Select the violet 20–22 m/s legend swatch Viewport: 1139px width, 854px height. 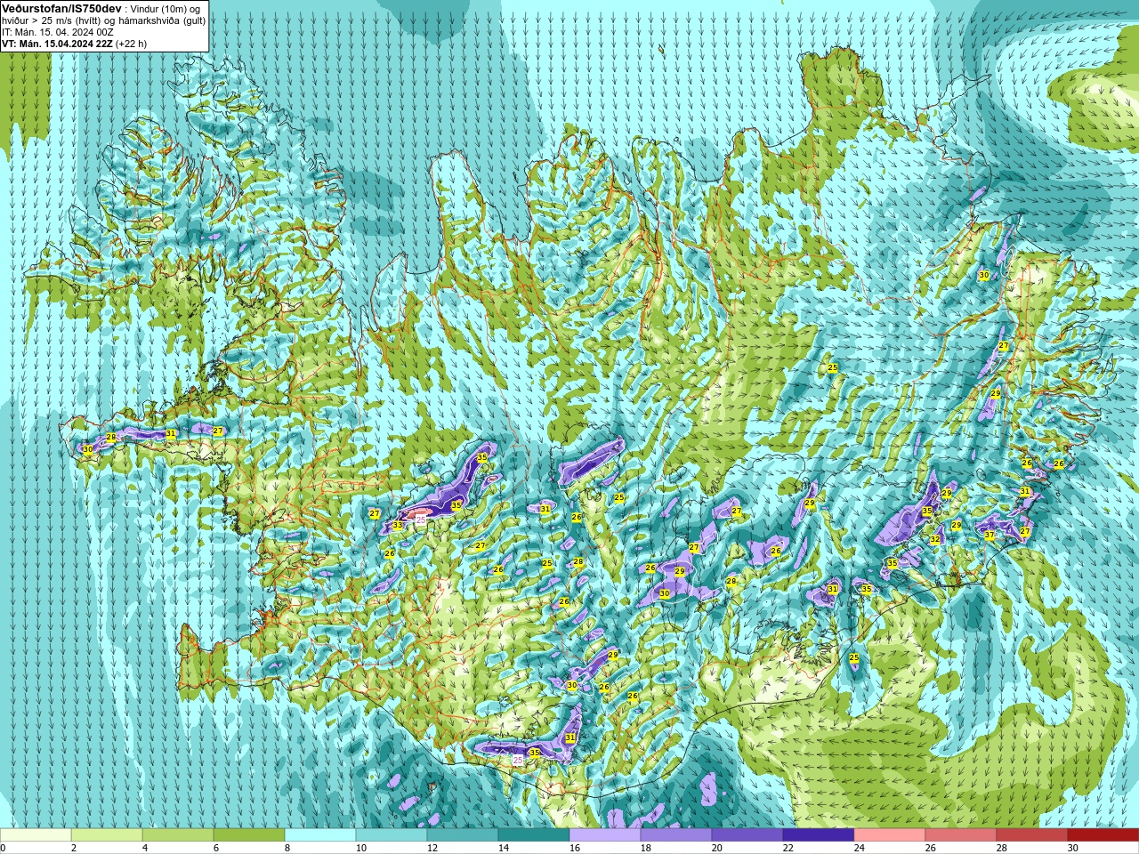click(x=747, y=835)
